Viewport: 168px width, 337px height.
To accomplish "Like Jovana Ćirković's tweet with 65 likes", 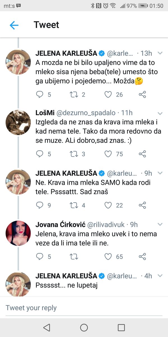I will [108, 256].
